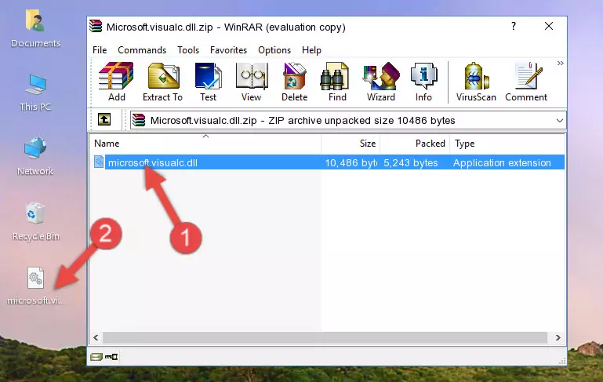Expand hidden toolbar buttons chevron
The image size is (603, 382).
point(561,63)
